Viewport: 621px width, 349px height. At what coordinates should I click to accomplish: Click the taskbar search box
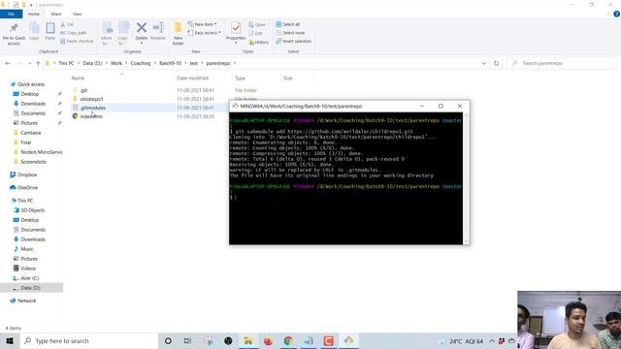click(88, 340)
